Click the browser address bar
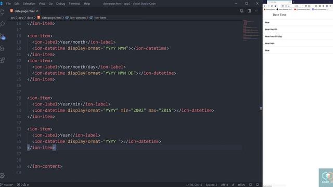 pyautogui.click(x=296, y=6)
